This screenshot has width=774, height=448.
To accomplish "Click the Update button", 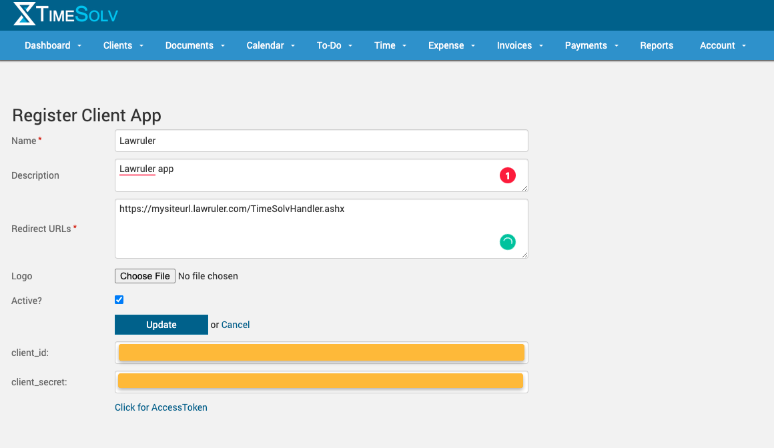I will click(x=161, y=325).
